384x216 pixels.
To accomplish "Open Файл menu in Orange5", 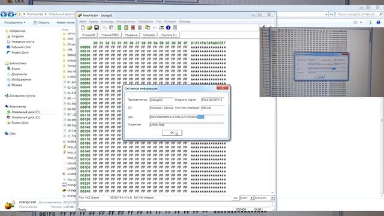I will click(83, 22).
